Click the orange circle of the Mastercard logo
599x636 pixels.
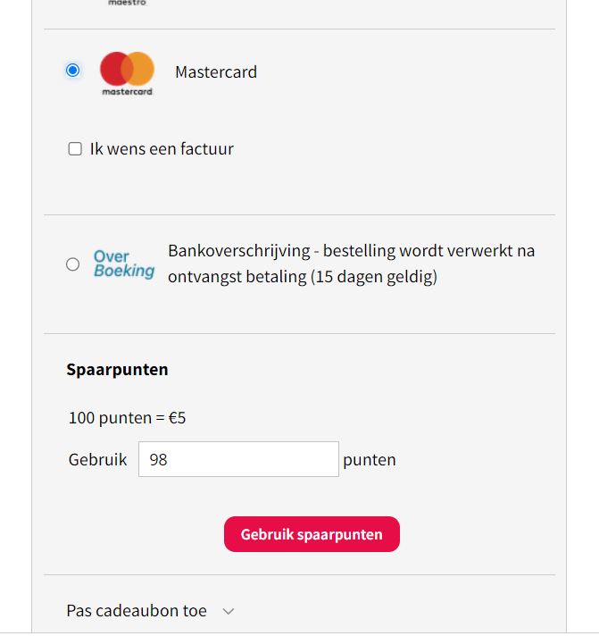139,69
